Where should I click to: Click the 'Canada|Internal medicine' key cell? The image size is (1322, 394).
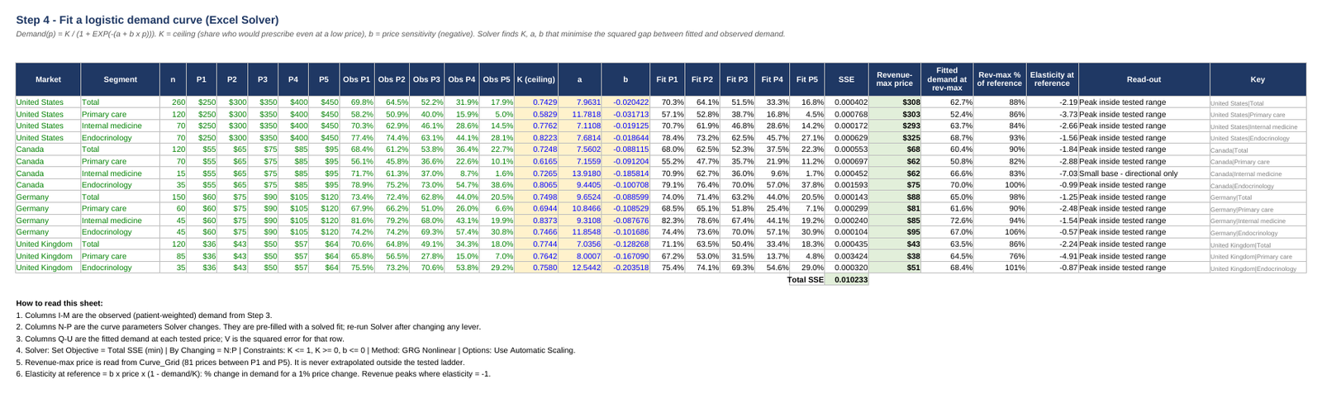coord(1258,174)
